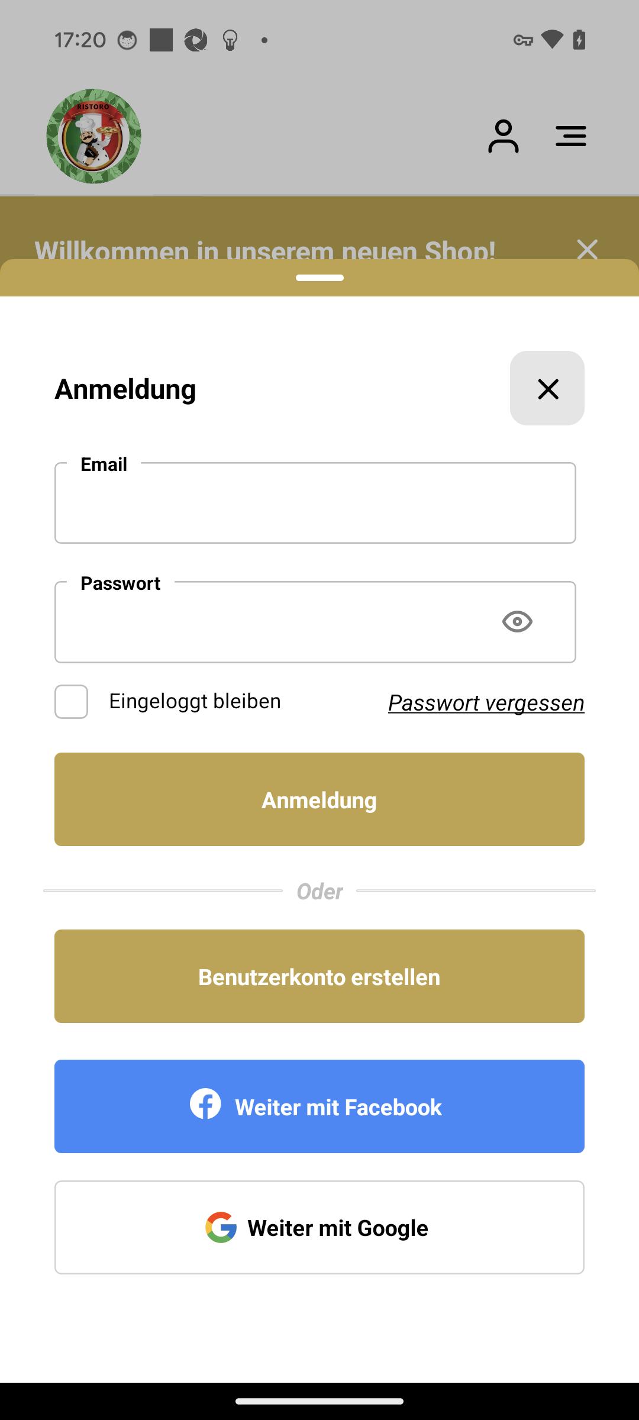Focus the Email input field
This screenshot has height=1420, width=639.
pos(315,503)
